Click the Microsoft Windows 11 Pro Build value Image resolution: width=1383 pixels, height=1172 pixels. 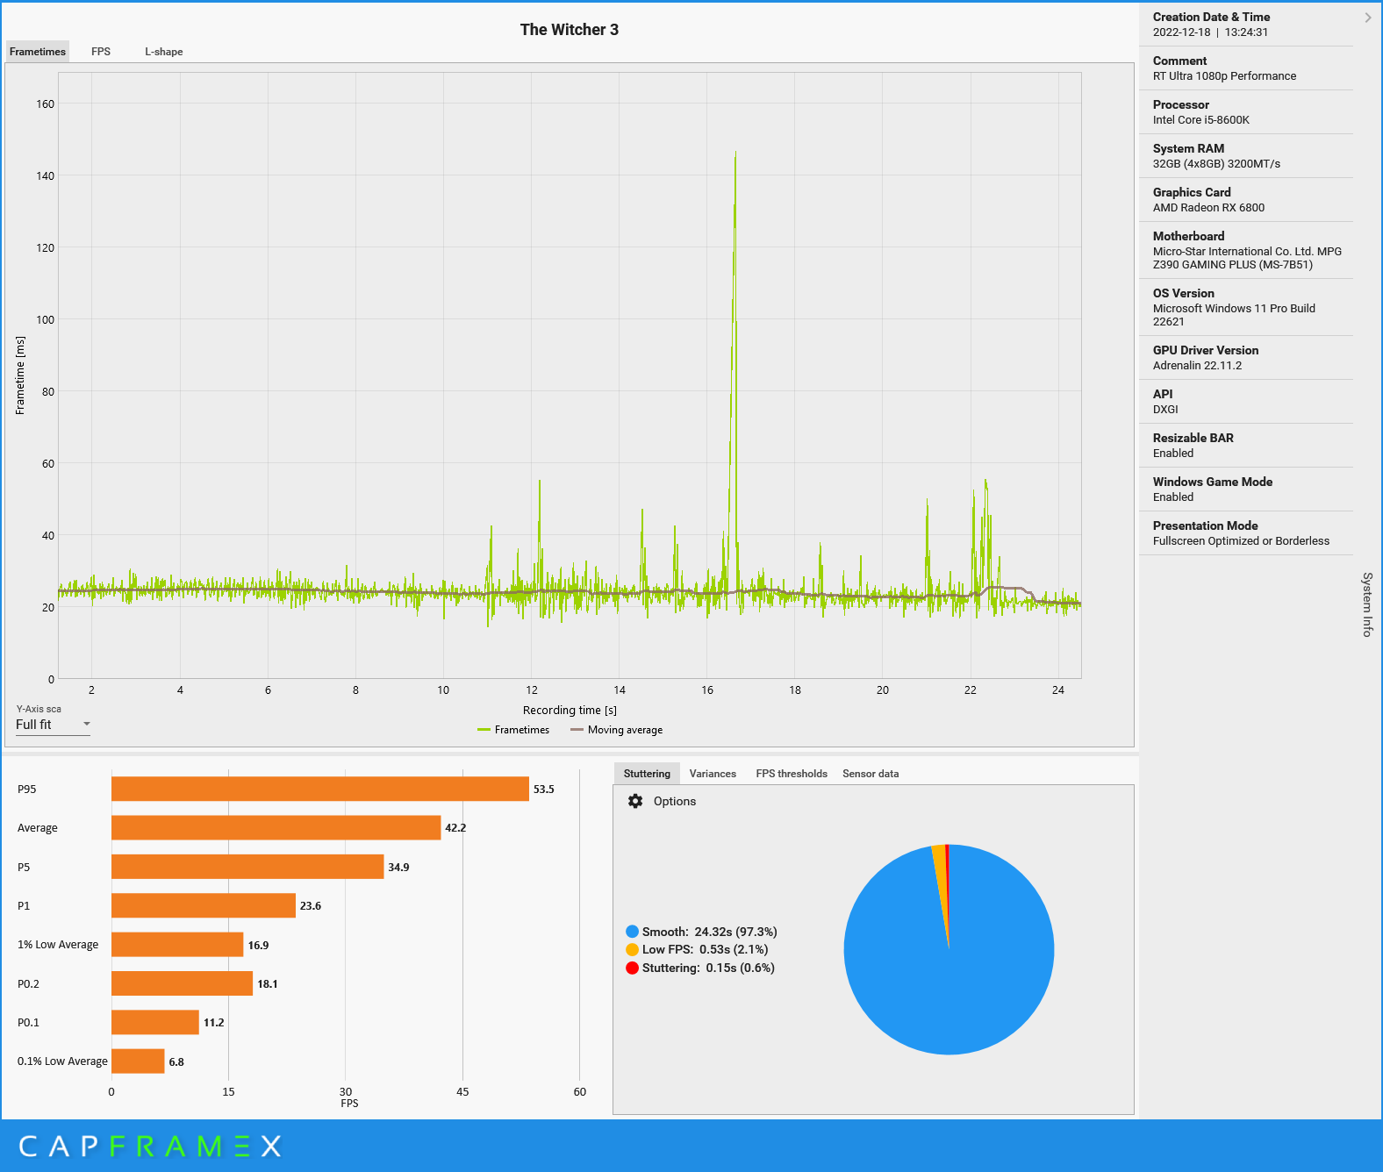[1234, 315]
